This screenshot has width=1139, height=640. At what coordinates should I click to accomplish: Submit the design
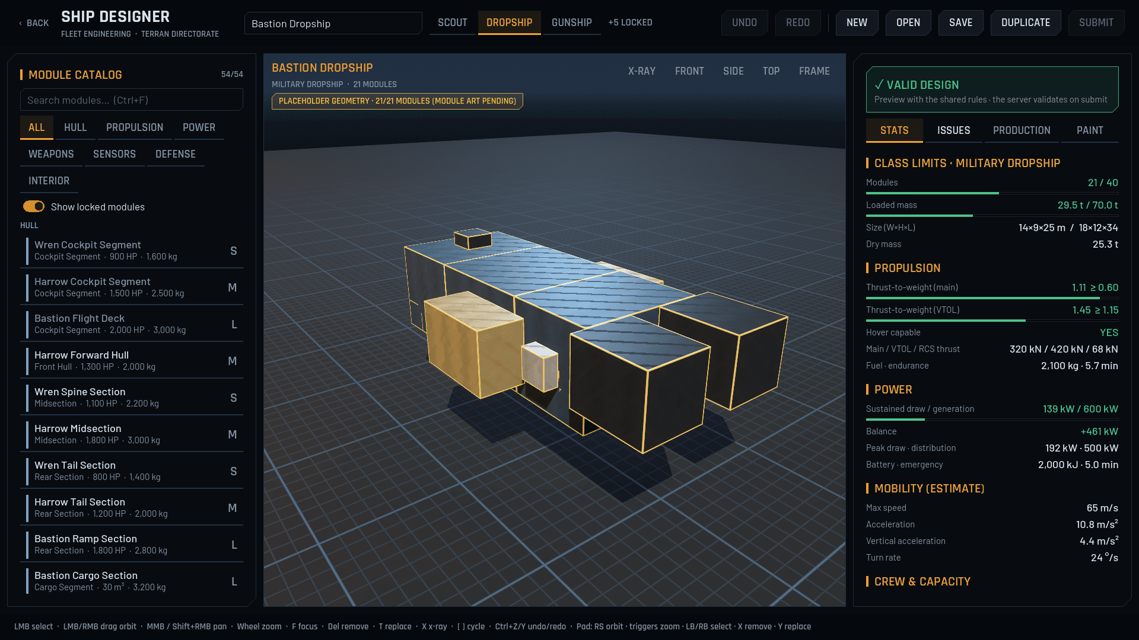1096,23
